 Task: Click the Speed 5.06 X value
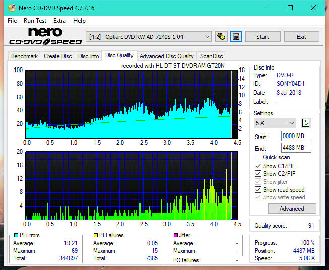click(x=307, y=258)
